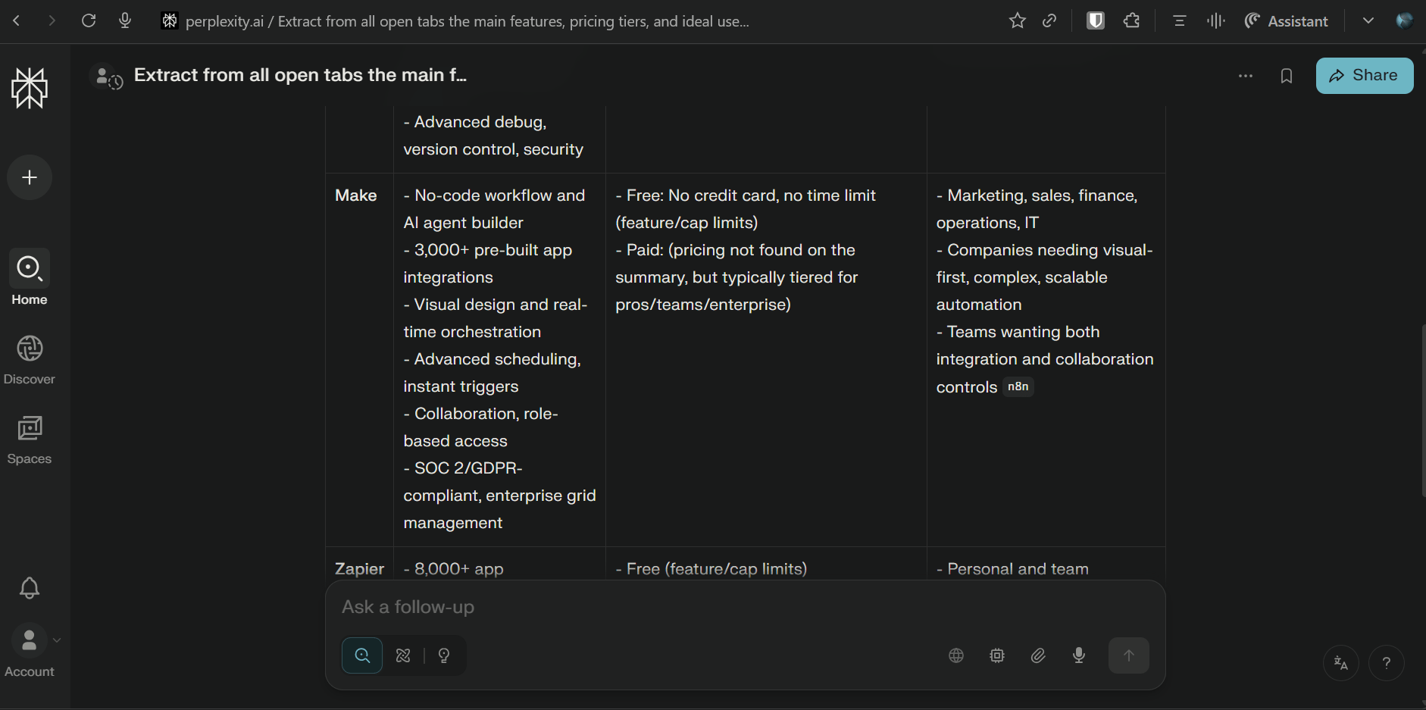Click the thread title heading
The image size is (1426, 710).
click(x=300, y=75)
